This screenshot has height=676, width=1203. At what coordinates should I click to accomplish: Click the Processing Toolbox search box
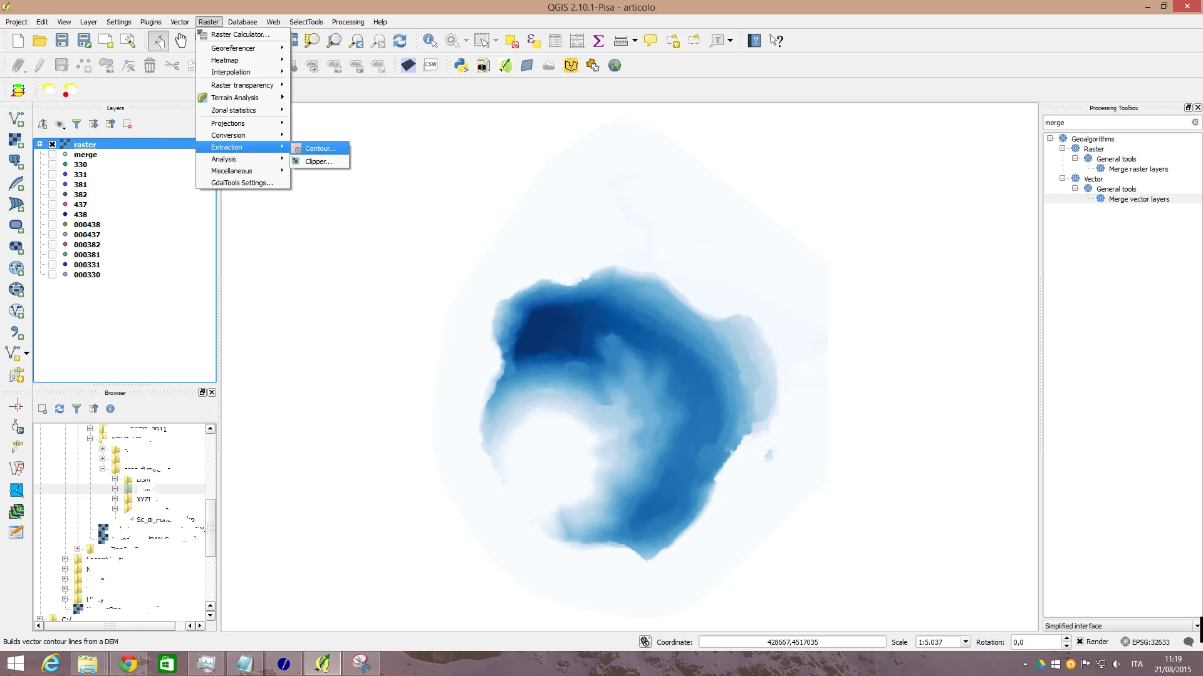click(x=1117, y=123)
